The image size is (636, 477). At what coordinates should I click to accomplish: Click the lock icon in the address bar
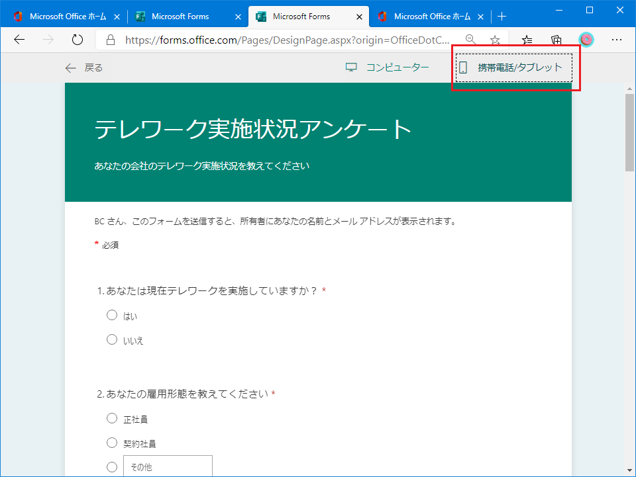pyautogui.click(x=111, y=40)
